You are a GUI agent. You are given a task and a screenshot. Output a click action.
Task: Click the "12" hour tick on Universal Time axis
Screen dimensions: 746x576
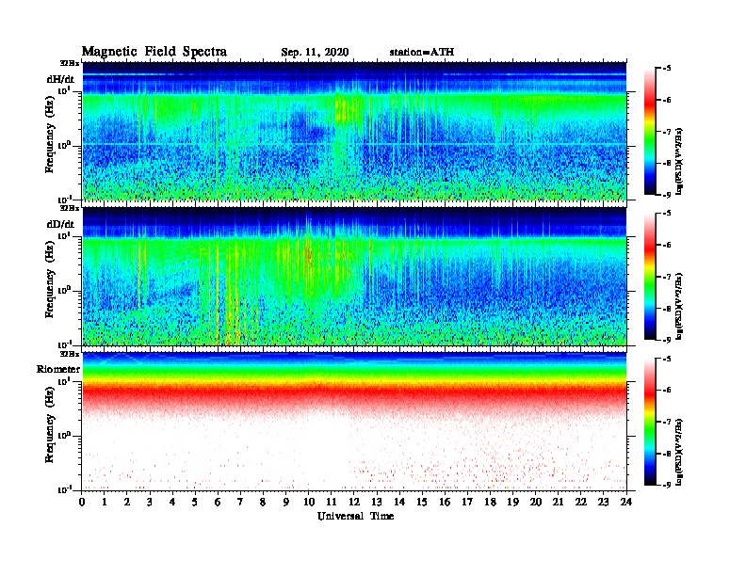tap(354, 502)
